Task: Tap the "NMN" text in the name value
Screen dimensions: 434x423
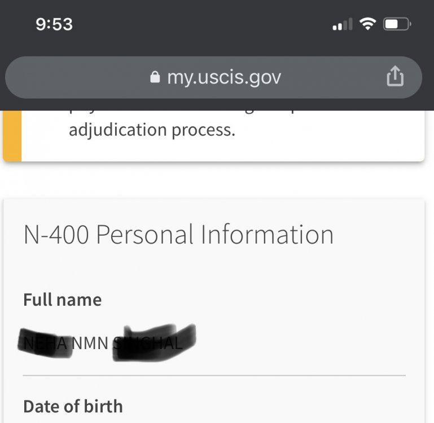Action: coord(91,342)
